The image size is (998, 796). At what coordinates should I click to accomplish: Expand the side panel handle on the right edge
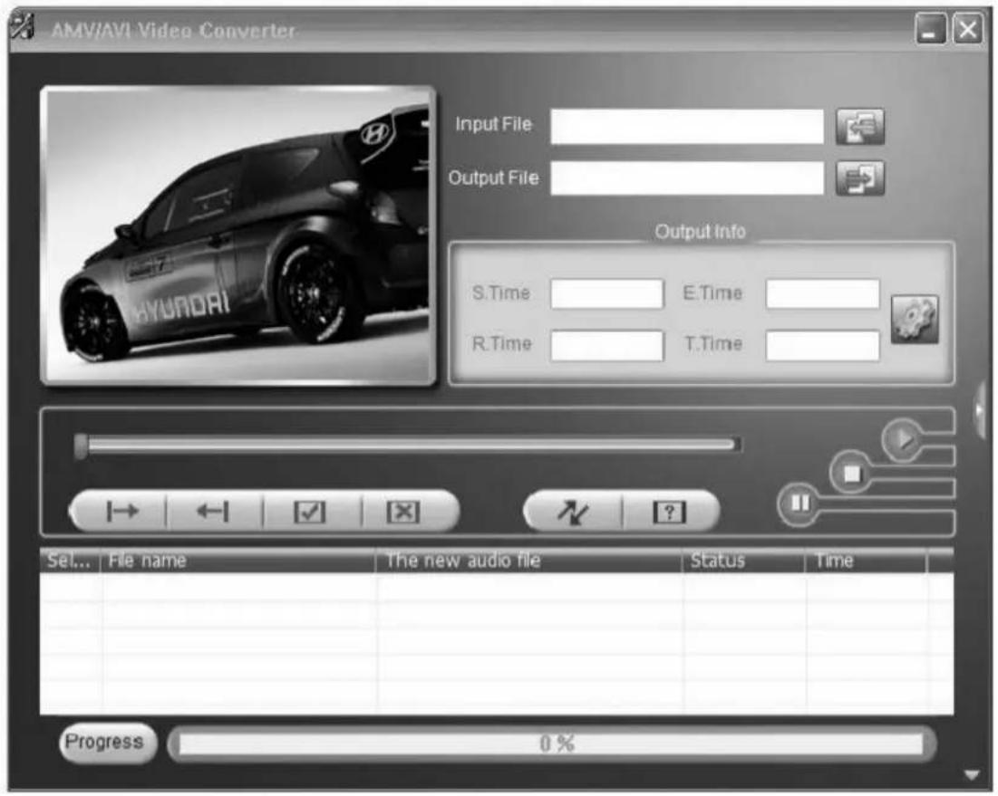tap(982, 411)
